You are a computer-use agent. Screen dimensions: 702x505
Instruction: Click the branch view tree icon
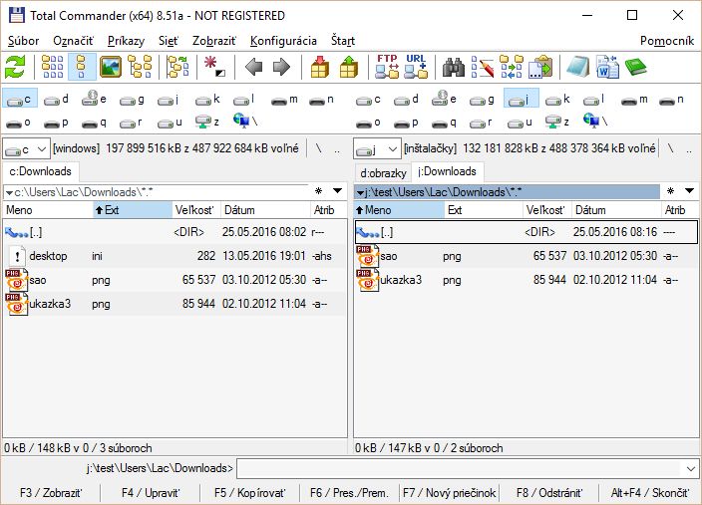177,67
